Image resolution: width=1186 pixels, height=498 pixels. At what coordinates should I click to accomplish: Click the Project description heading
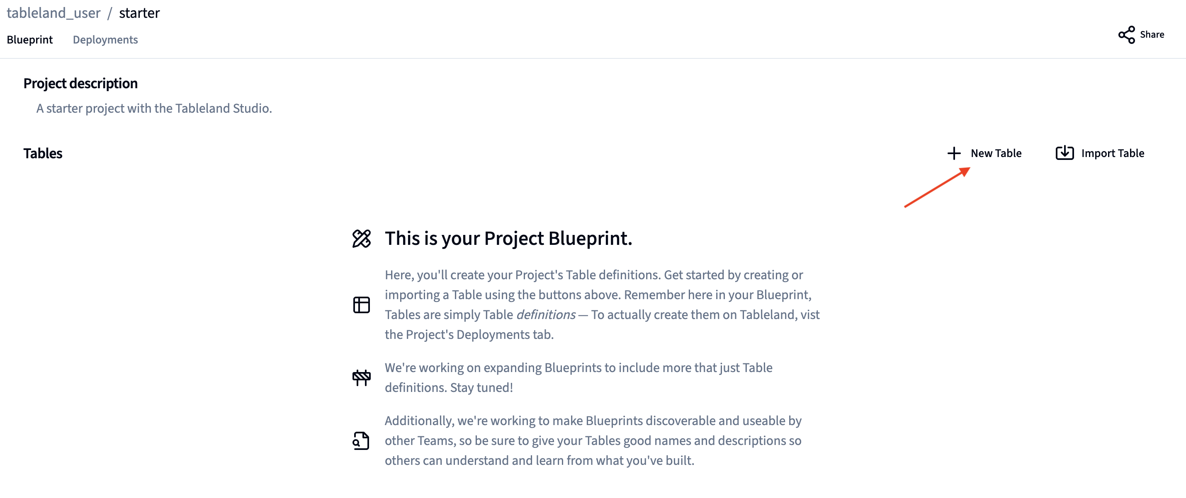pos(80,84)
